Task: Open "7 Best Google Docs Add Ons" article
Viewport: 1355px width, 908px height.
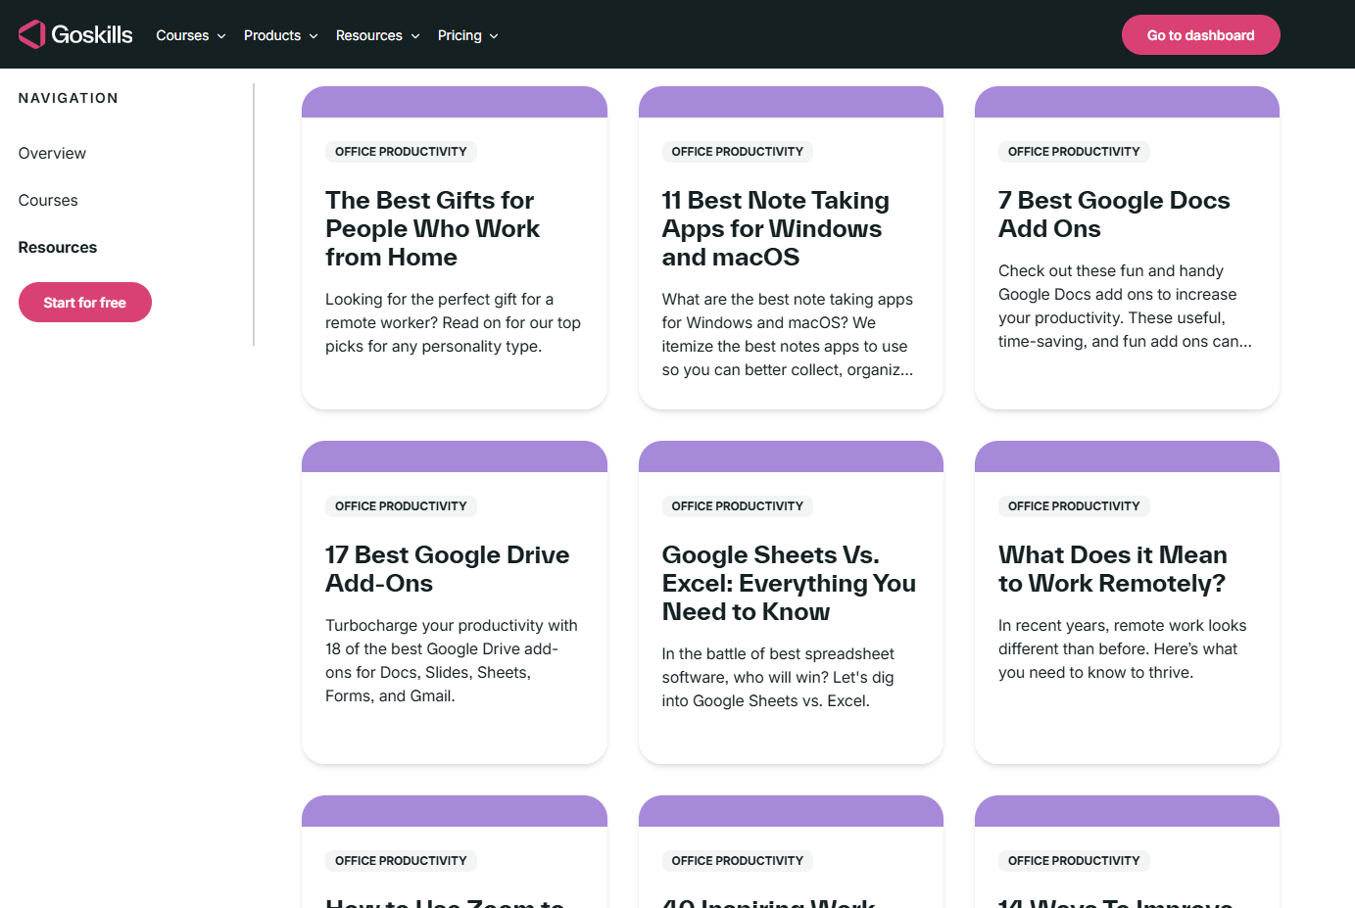Action: click(1114, 214)
